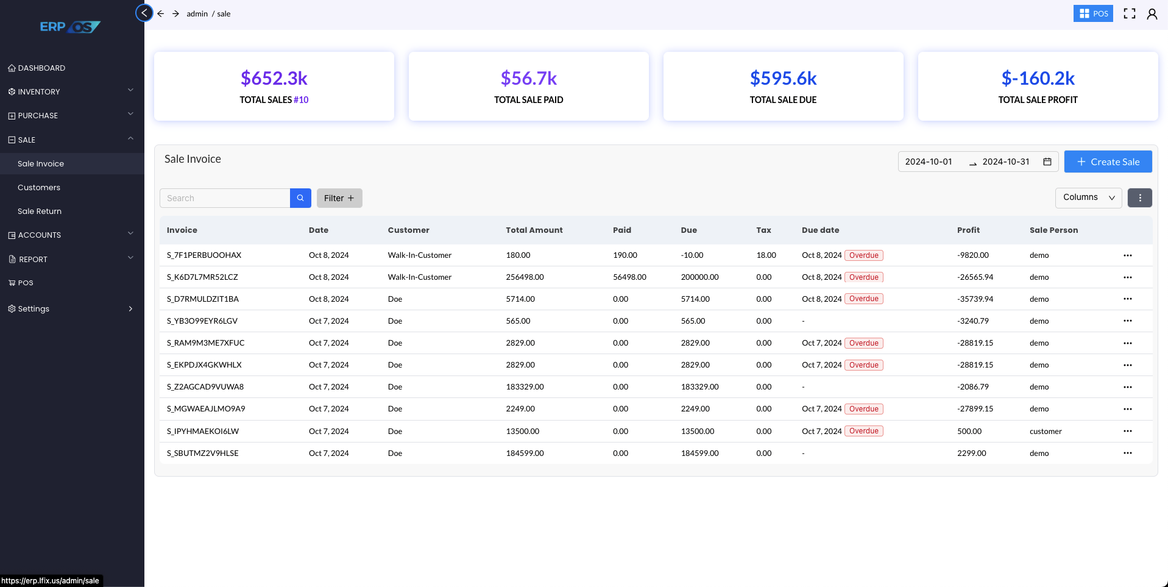Open row actions for invoice S_7F1PERBUOOHAX
The width and height of the screenshot is (1168, 587).
pos(1127,255)
